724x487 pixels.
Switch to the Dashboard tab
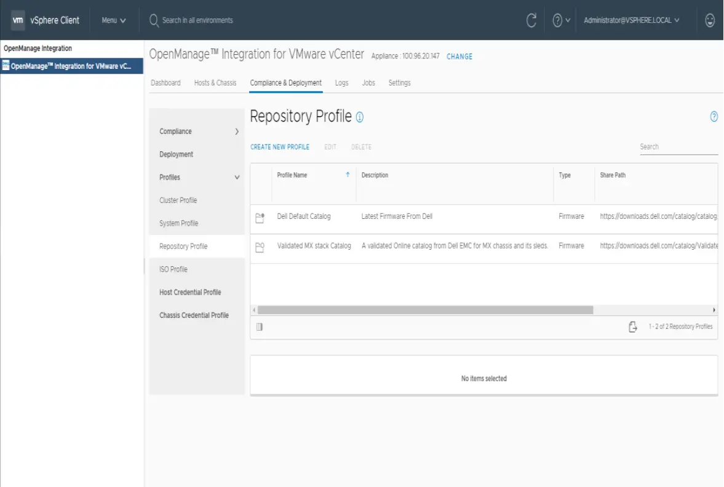coord(165,83)
